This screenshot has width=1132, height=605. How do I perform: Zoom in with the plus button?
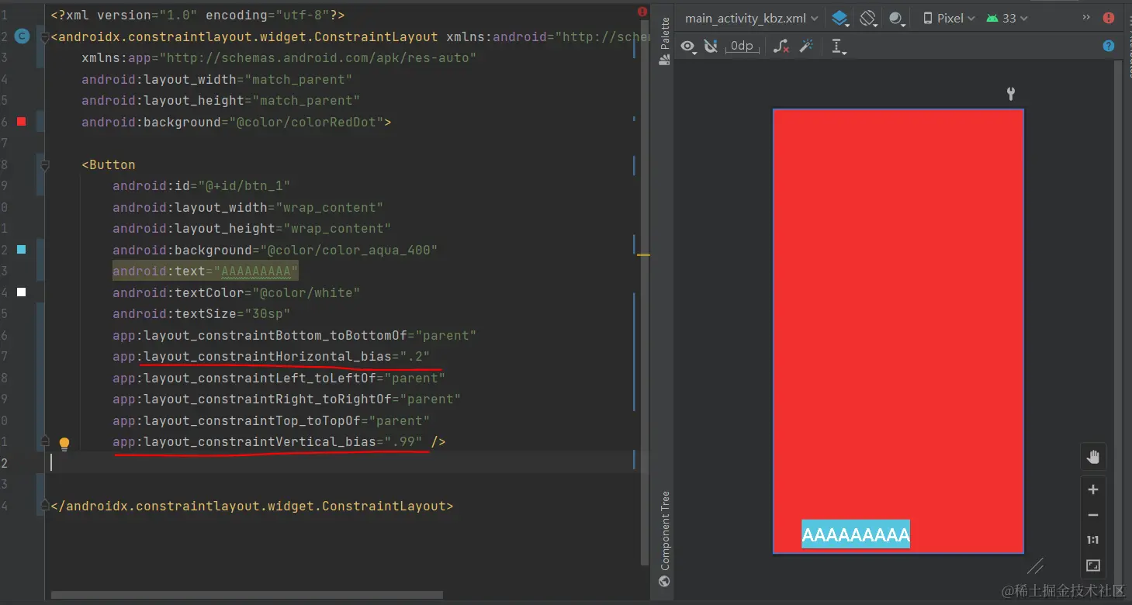[x=1093, y=489]
